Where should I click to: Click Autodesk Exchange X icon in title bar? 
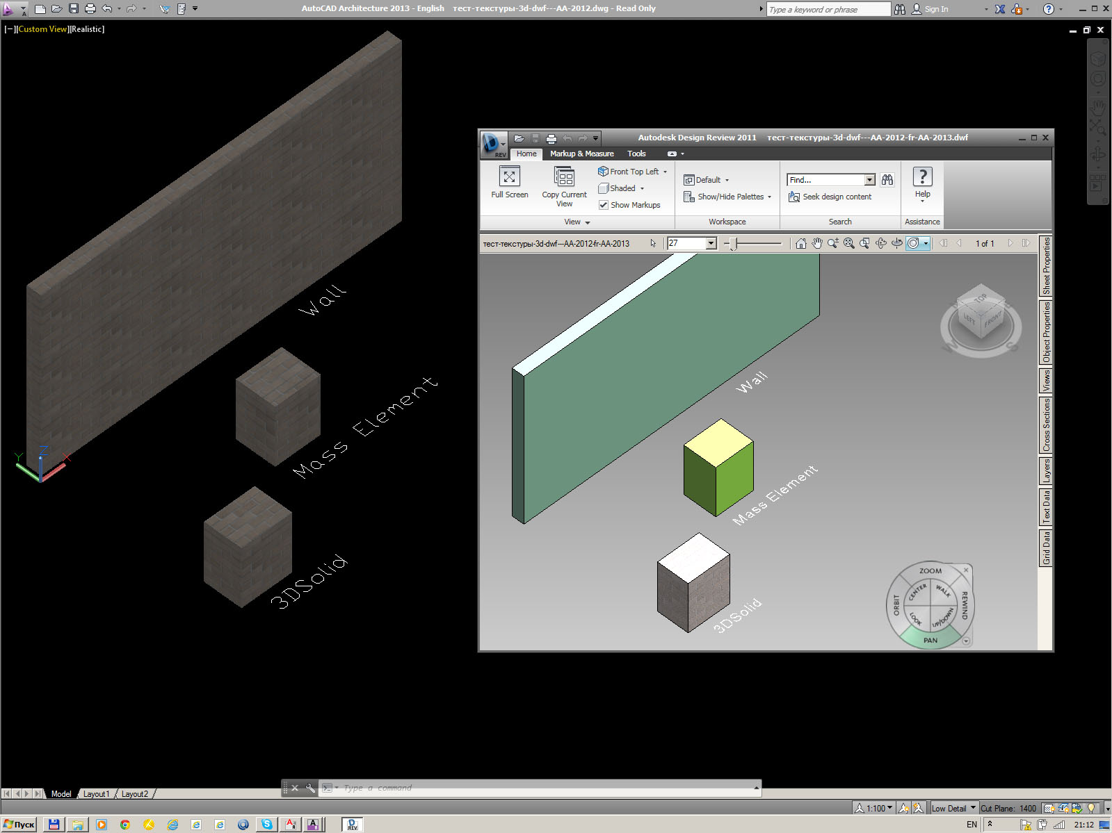(1000, 9)
